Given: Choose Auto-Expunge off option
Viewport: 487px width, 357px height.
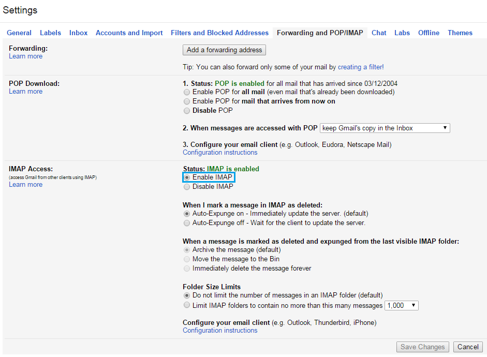Looking at the screenshot, I should tap(187, 223).
